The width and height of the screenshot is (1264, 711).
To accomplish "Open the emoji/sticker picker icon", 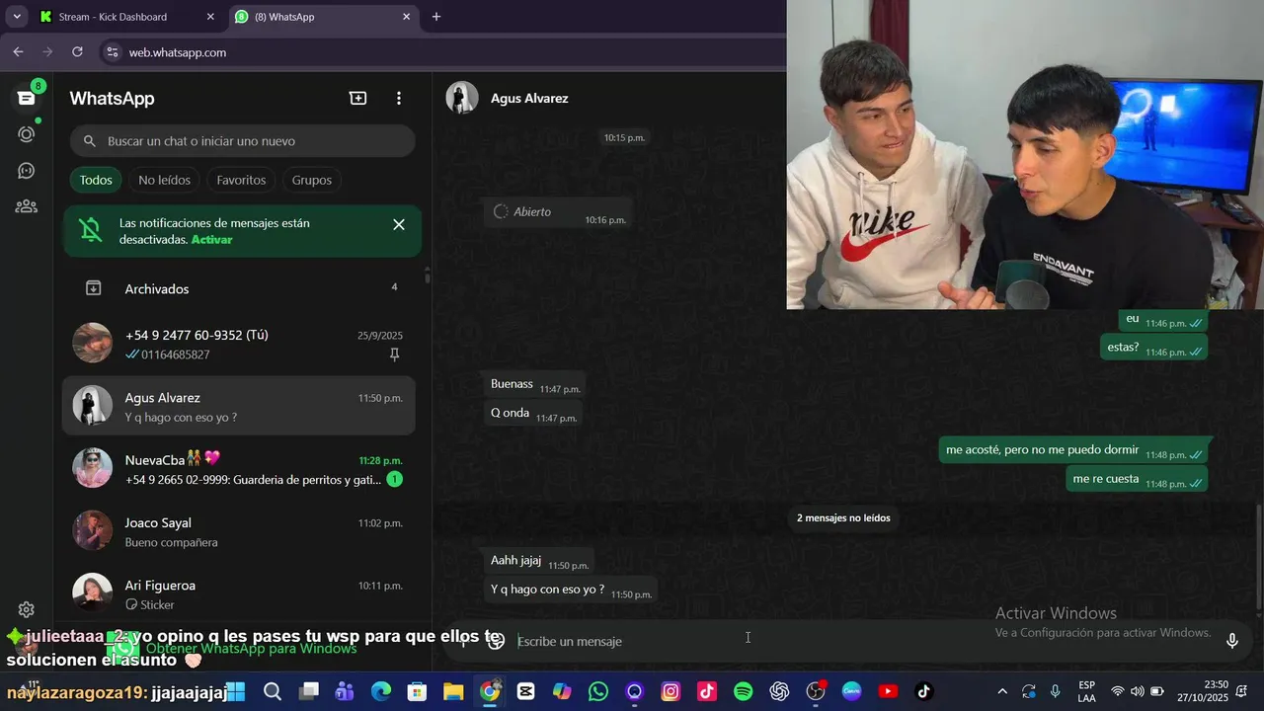I will (x=497, y=641).
